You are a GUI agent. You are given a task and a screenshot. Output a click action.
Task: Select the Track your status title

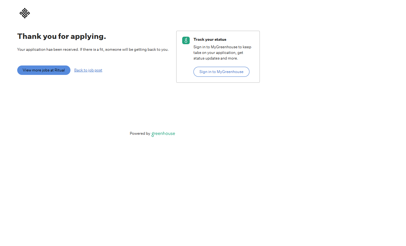coord(210,39)
